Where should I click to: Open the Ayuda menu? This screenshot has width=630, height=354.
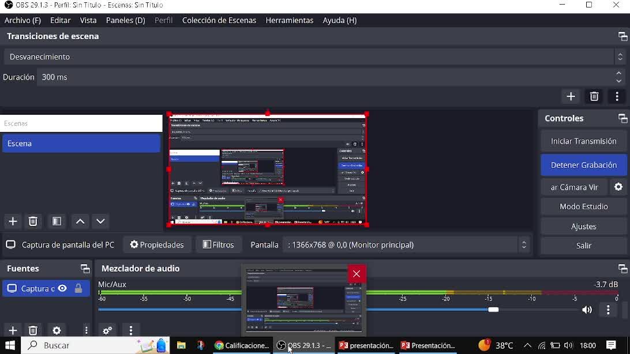339,21
